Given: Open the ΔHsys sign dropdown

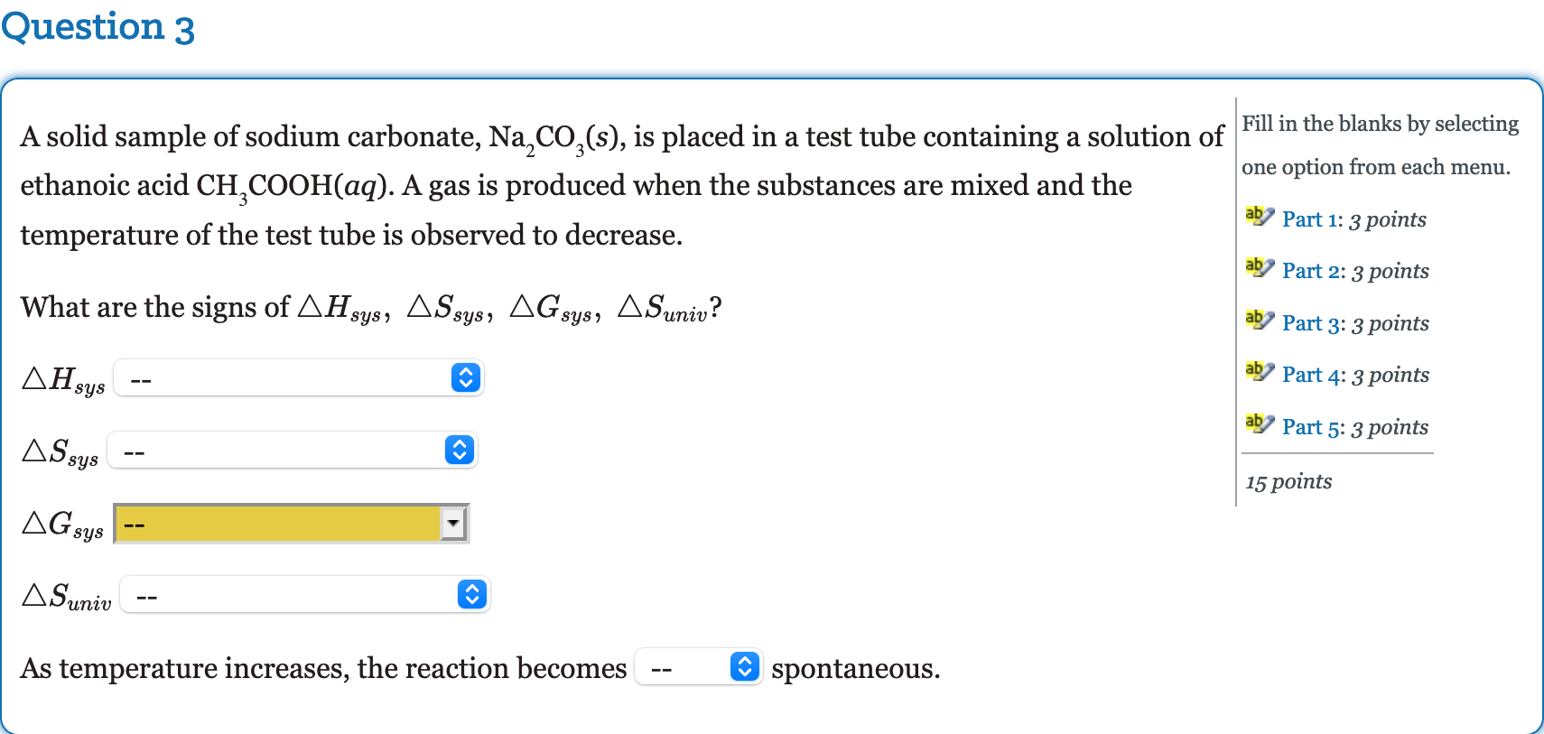Looking at the screenshot, I should [x=298, y=377].
